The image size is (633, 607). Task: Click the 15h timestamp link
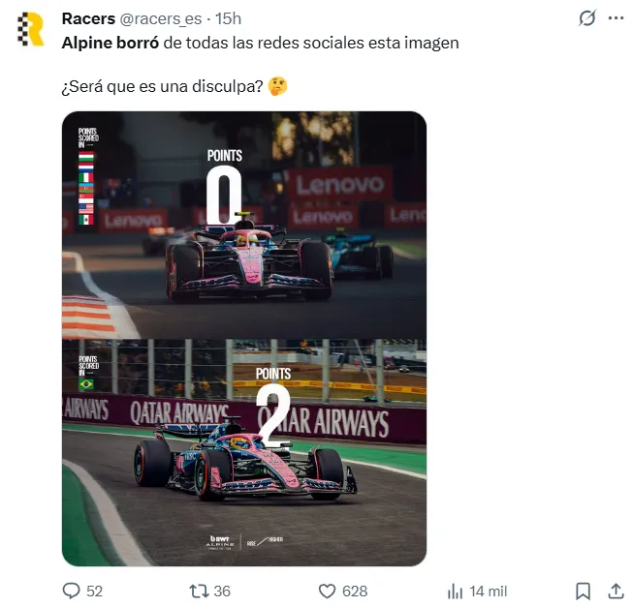coord(229,18)
